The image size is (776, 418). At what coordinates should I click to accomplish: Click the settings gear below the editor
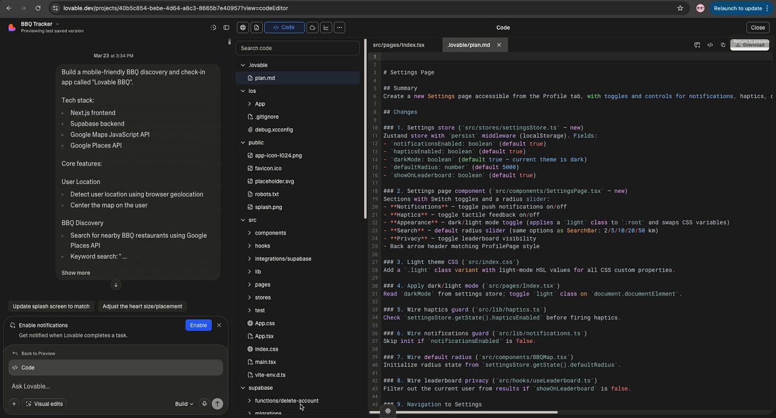(x=388, y=411)
